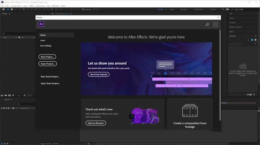Click New Project... button
The width and height of the screenshot is (260, 145).
point(47,57)
